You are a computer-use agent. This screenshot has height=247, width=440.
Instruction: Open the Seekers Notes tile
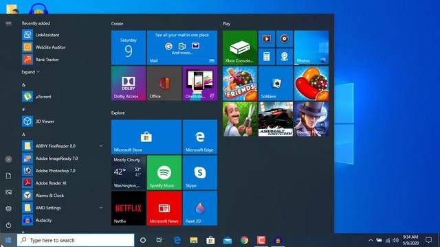(x=311, y=119)
